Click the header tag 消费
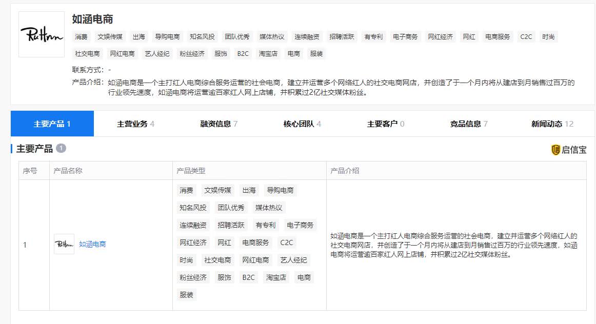This screenshot has width=596, height=324. (81, 37)
